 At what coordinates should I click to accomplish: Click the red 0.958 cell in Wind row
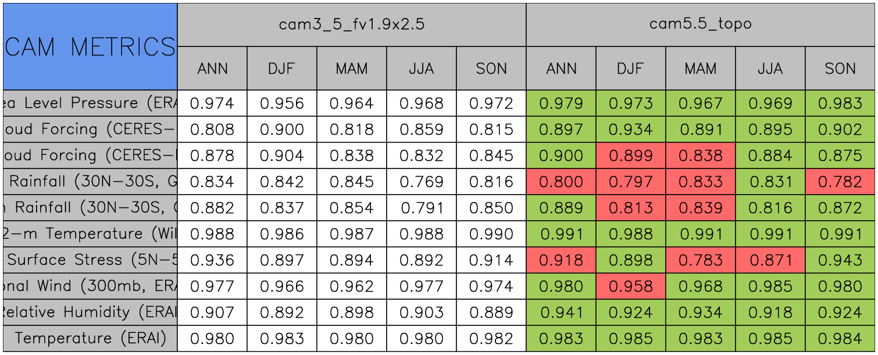tap(630, 286)
